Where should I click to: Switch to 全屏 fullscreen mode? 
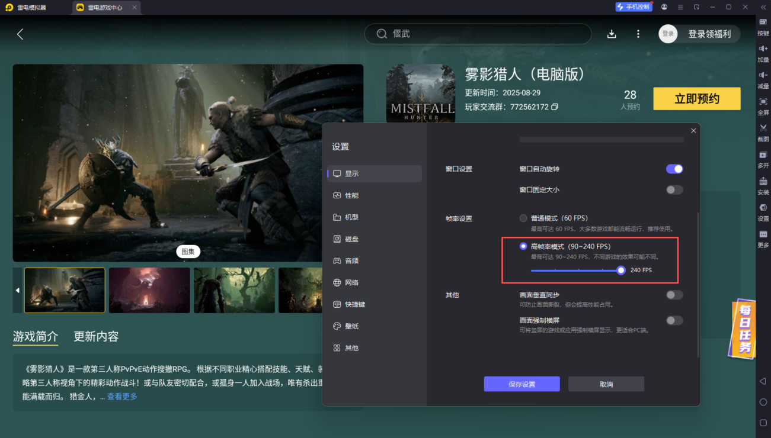click(x=763, y=106)
